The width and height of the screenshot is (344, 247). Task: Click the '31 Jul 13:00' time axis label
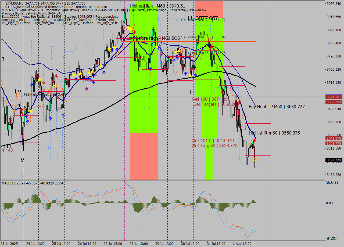[x=216, y=244]
